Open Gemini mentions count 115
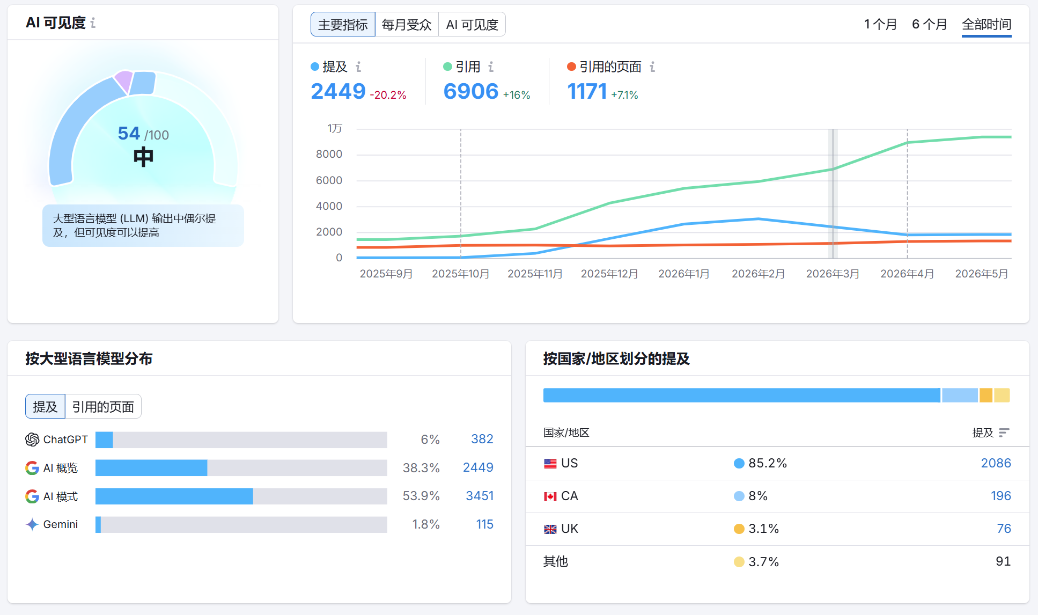This screenshot has width=1038, height=615. coord(485,524)
